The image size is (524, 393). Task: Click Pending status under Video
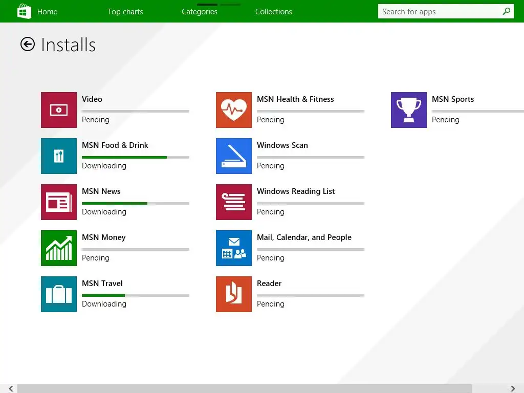coord(96,120)
